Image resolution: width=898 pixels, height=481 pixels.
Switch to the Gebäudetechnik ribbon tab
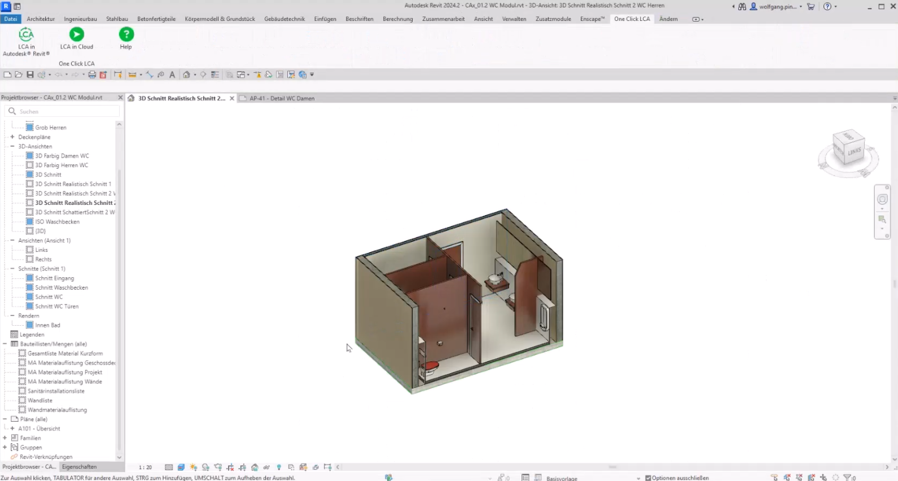(284, 19)
